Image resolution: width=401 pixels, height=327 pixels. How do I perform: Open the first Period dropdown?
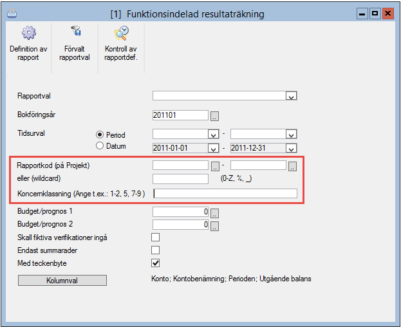coord(213,135)
